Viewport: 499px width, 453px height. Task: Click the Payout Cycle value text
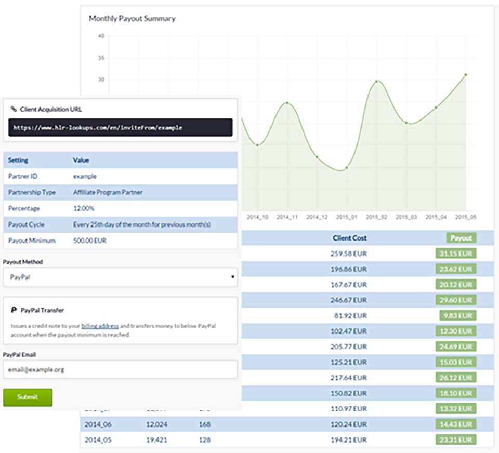click(142, 224)
